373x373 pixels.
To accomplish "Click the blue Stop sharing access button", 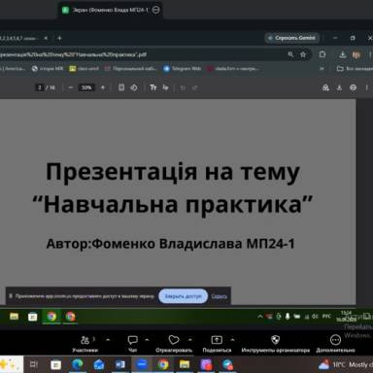I will (x=183, y=296).
